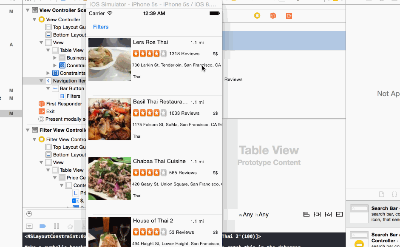Click the Content View icon under Price Cell

click(x=69, y=185)
